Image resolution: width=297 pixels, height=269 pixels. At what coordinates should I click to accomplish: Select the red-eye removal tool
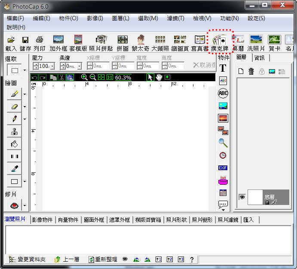[14, 205]
